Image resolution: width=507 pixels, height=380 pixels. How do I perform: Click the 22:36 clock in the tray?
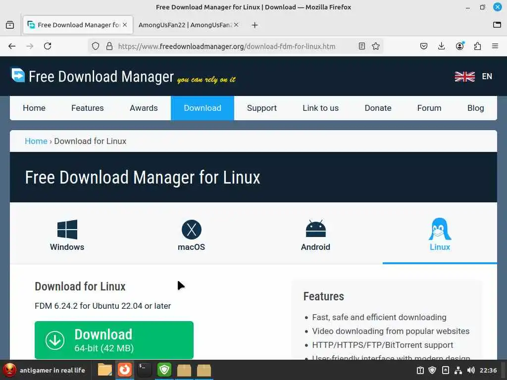click(488, 370)
